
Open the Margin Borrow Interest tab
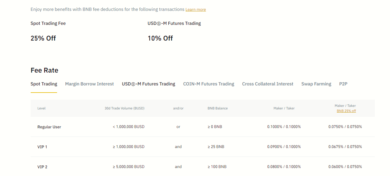point(89,84)
